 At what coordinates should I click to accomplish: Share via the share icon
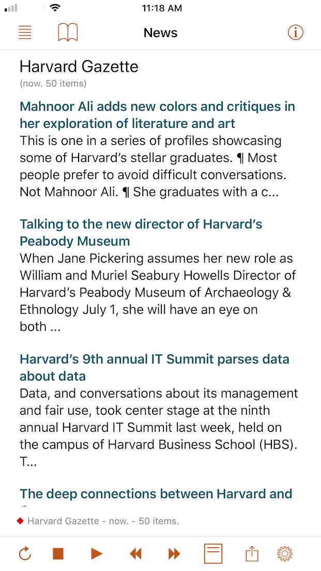coord(252,554)
